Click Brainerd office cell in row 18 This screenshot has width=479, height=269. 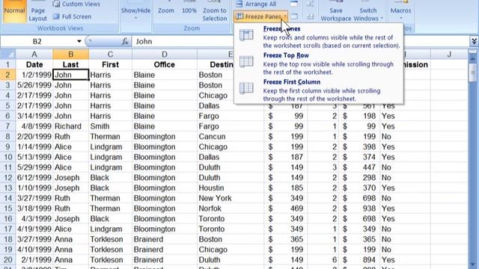click(165, 239)
